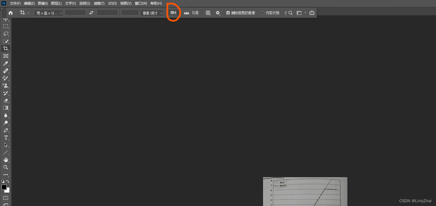Image resolution: width=436 pixels, height=206 pixels.
Task: Click the Photoshop Ps logo
Action: coord(4,3)
